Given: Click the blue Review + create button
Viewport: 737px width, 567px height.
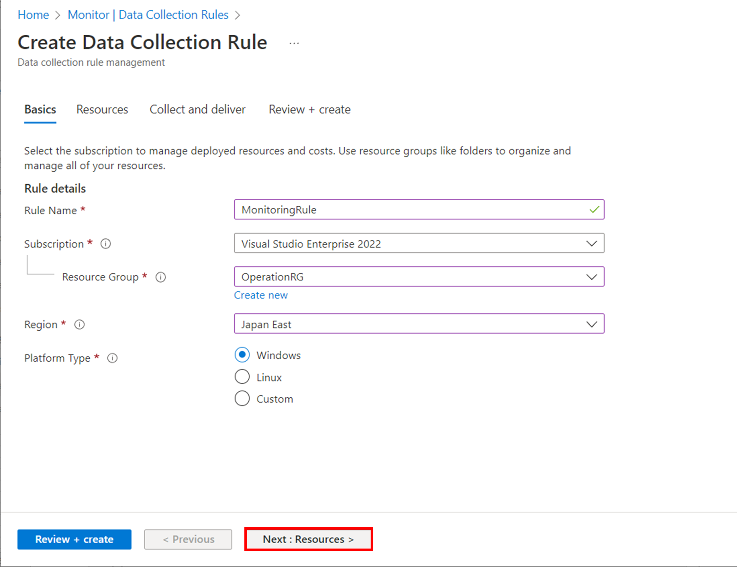Looking at the screenshot, I should pyautogui.click(x=74, y=540).
